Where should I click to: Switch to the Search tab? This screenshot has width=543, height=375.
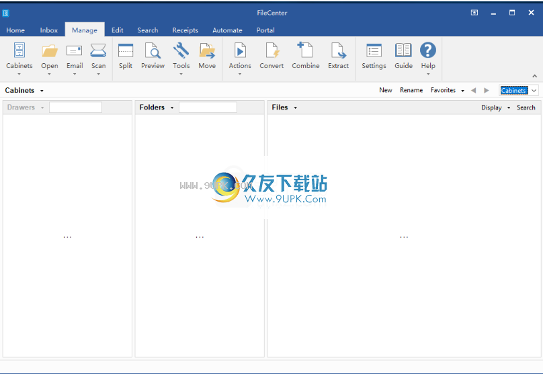[148, 30]
